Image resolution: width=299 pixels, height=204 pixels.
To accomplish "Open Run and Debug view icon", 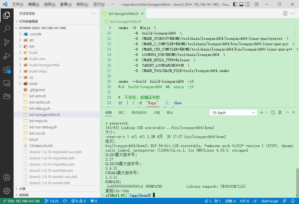I will click(7, 56).
